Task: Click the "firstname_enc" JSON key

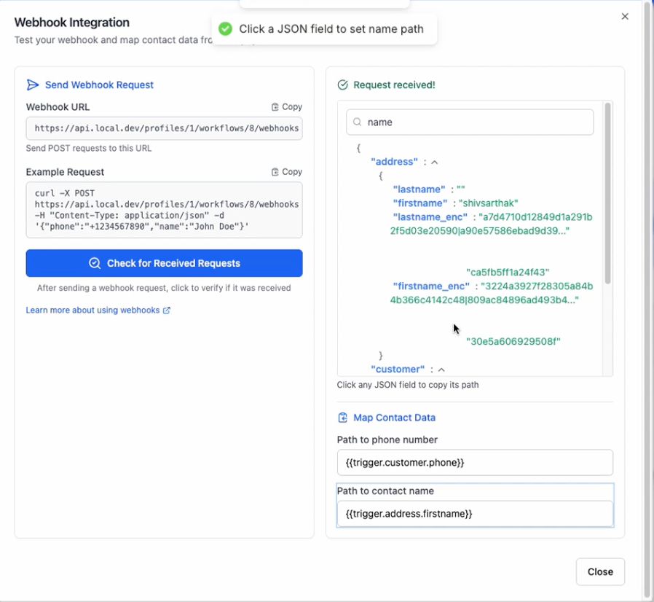Action: (x=431, y=286)
